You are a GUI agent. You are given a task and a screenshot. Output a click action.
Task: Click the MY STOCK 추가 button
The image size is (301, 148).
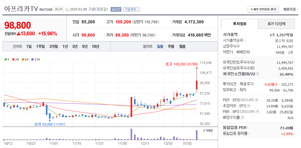[x=263, y=9]
